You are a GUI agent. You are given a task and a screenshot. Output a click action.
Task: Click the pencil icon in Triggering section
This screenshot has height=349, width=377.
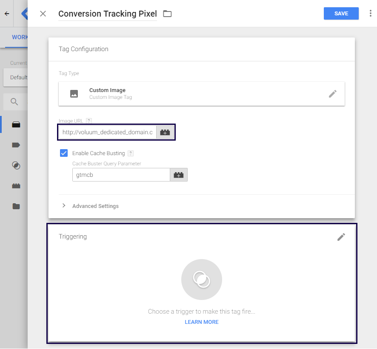341,237
